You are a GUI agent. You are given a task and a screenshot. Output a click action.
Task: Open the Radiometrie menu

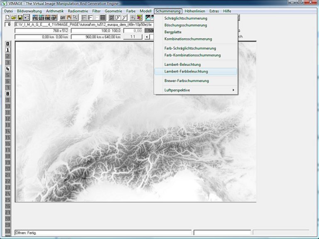(x=78, y=11)
